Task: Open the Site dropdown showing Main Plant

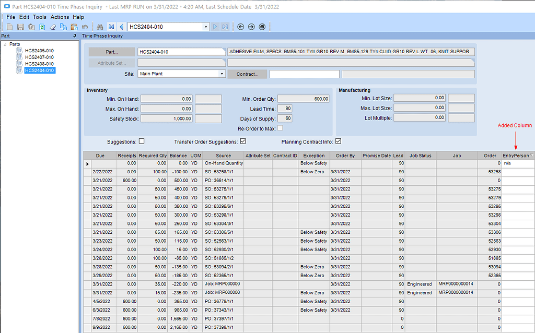Action: [x=223, y=74]
